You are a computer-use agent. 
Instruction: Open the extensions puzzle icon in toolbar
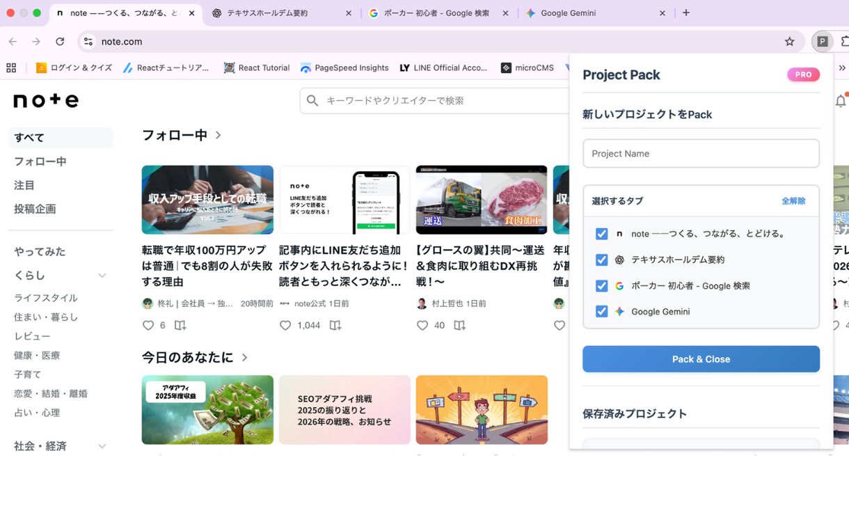(x=845, y=42)
